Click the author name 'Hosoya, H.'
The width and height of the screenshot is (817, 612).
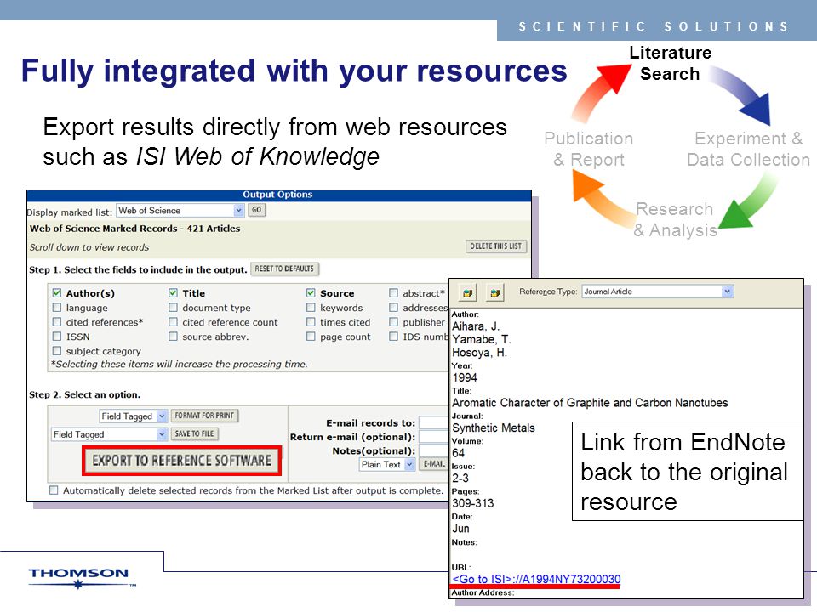(479, 353)
